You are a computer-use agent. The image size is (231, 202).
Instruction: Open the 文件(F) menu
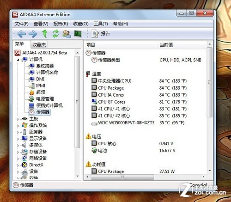tap(22, 24)
